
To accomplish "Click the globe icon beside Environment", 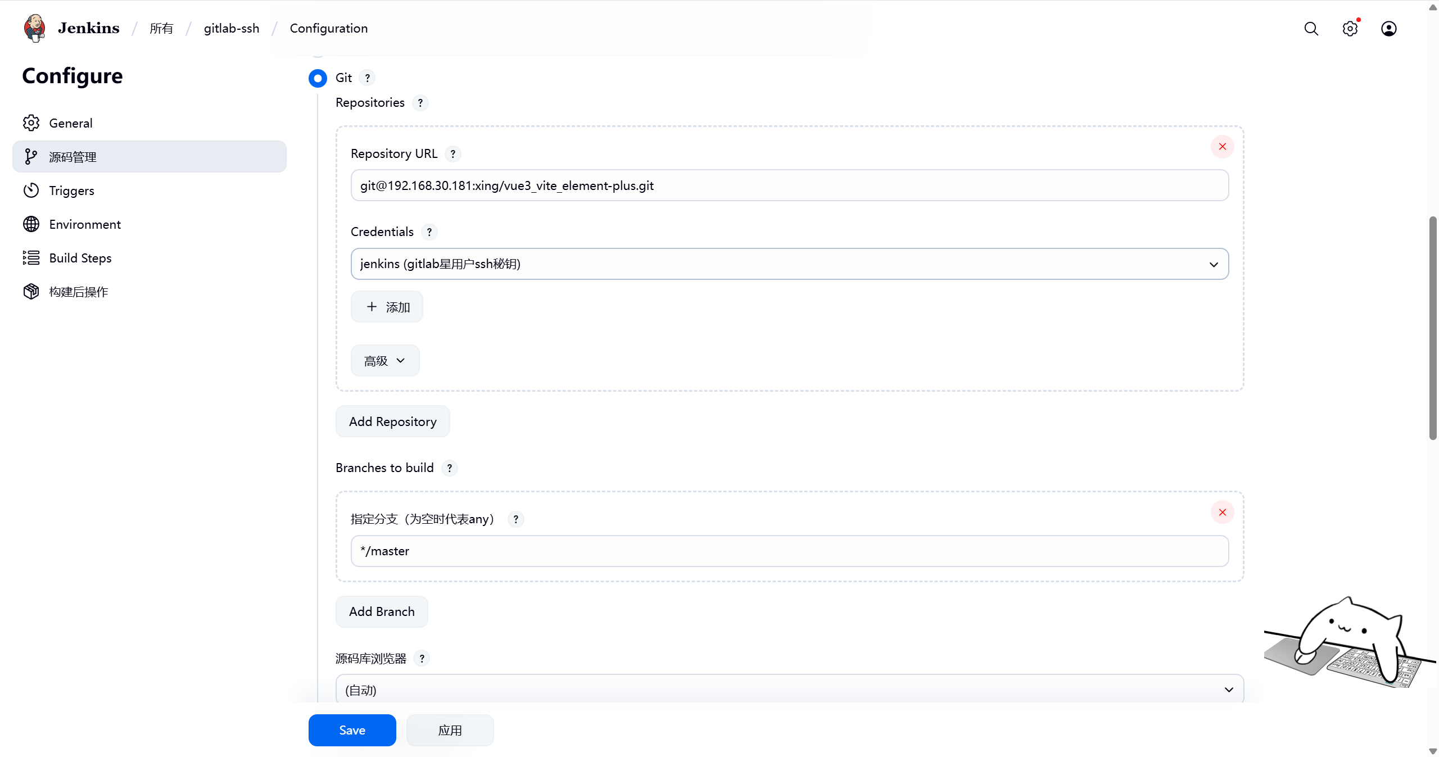I will click(31, 224).
